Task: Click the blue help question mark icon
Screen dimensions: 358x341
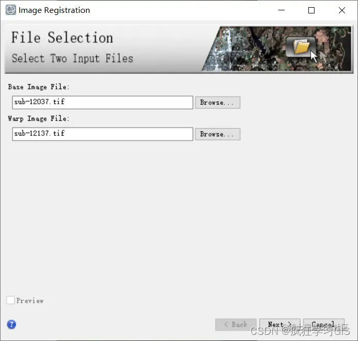Action: tap(11, 324)
